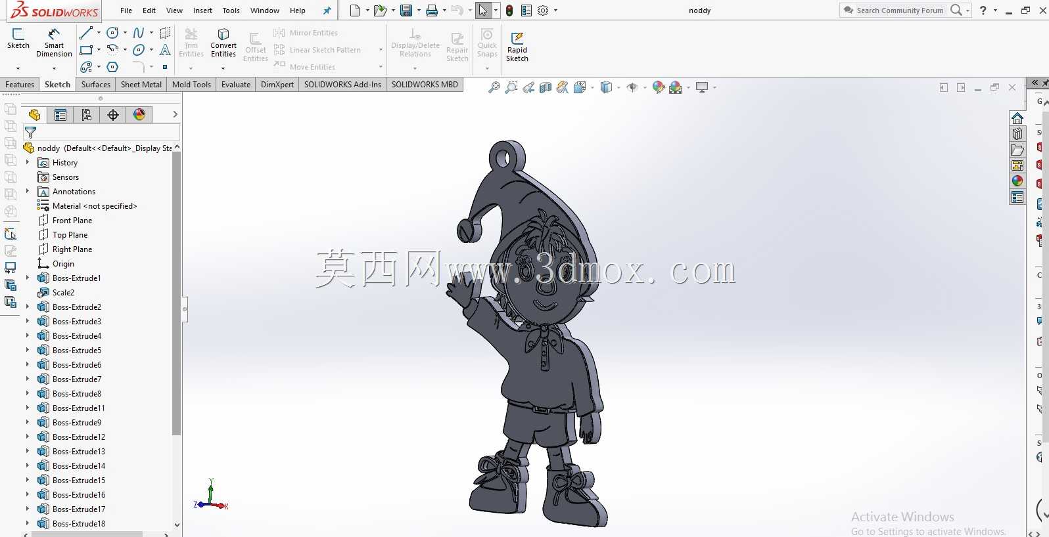Pick the Spline sketch tool
The width and height of the screenshot is (1049, 537).
click(139, 32)
